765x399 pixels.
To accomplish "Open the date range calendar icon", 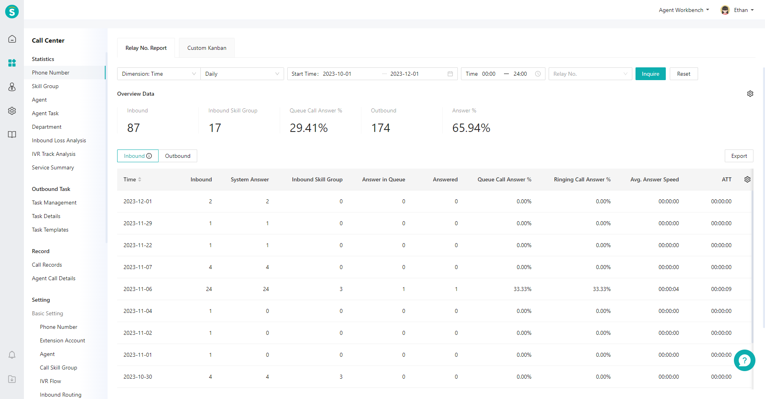I will pyautogui.click(x=450, y=74).
